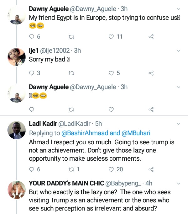This screenshot has height=214, width=188.
Task: Open ije1's profile avatar
Action: (16, 57)
